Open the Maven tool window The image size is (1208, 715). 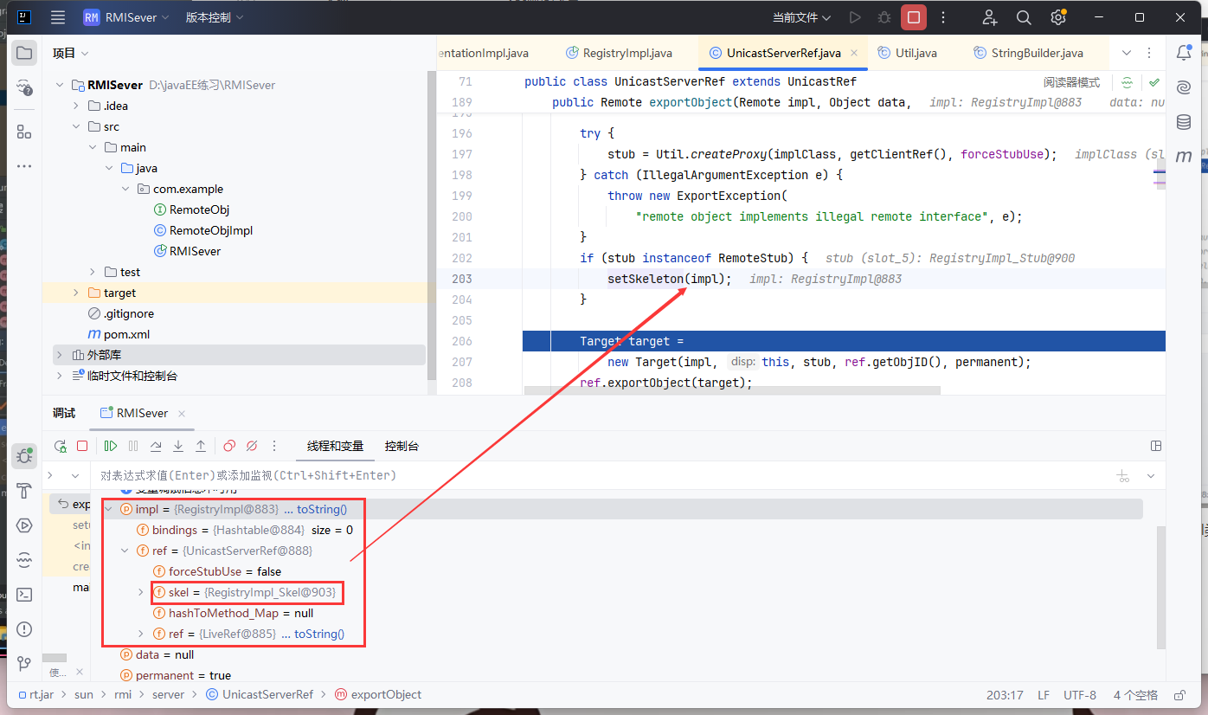click(1183, 157)
